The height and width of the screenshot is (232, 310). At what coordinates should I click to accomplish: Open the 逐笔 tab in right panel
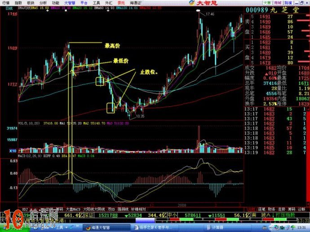261,209
